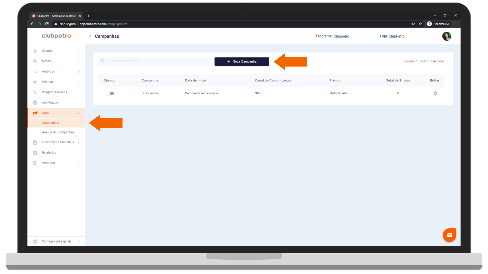Toggle the Boas vindas campaign activation switch
Image resolution: width=488 pixels, height=274 pixels.
point(110,93)
